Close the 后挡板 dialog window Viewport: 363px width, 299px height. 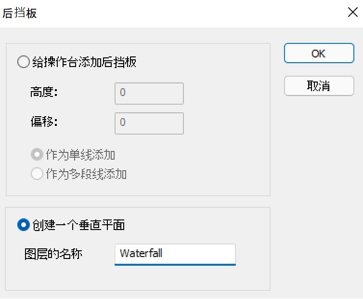click(x=352, y=13)
